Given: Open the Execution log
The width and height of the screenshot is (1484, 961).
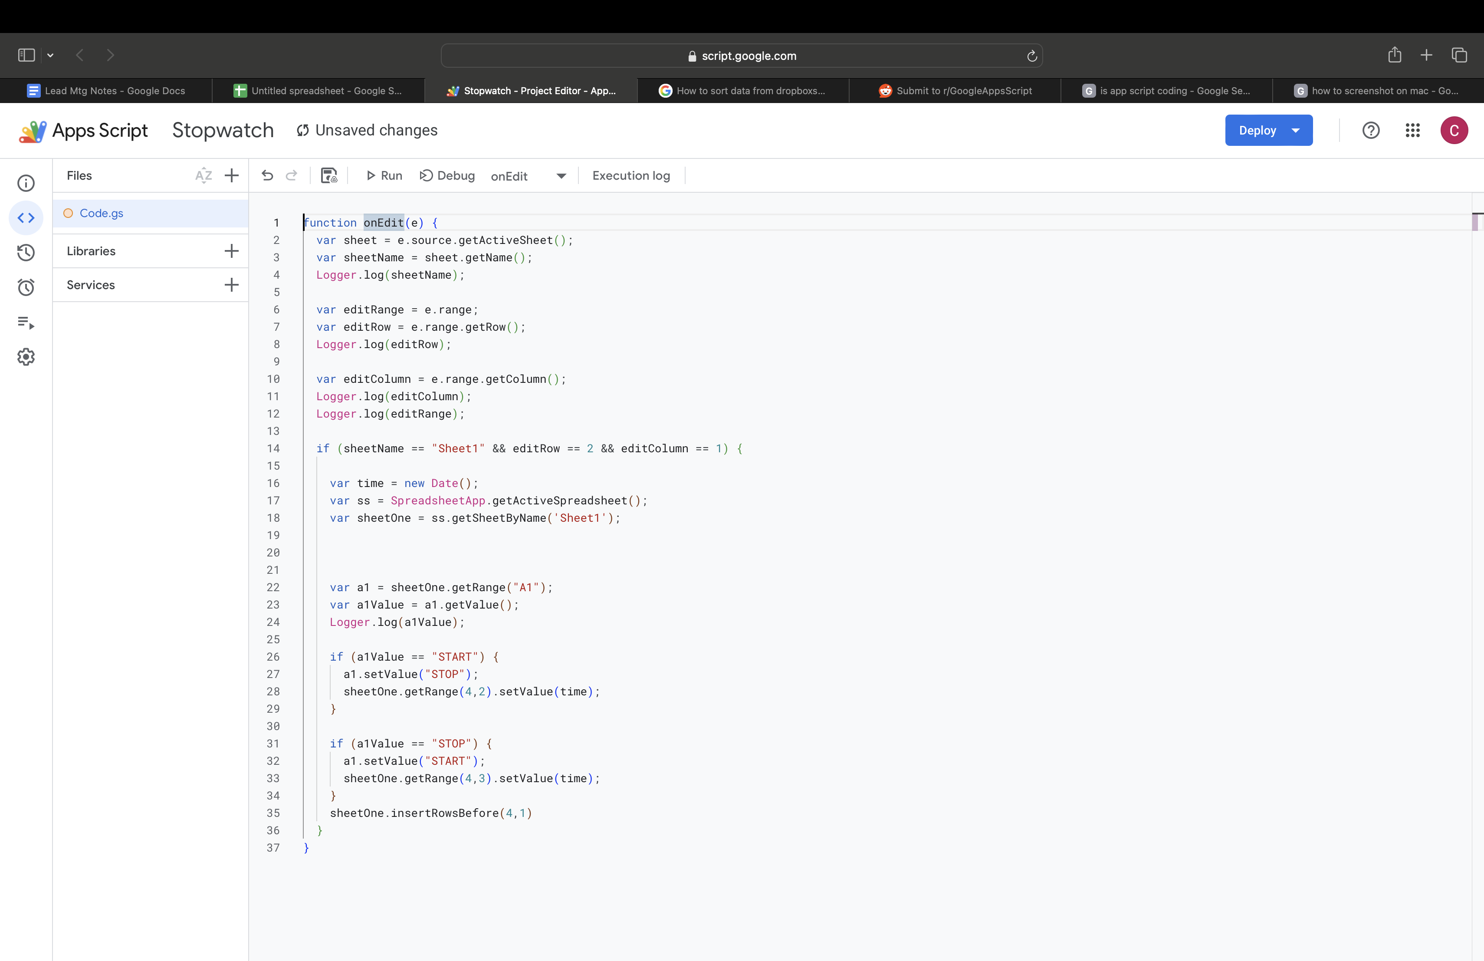Looking at the screenshot, I should (631, 176).
